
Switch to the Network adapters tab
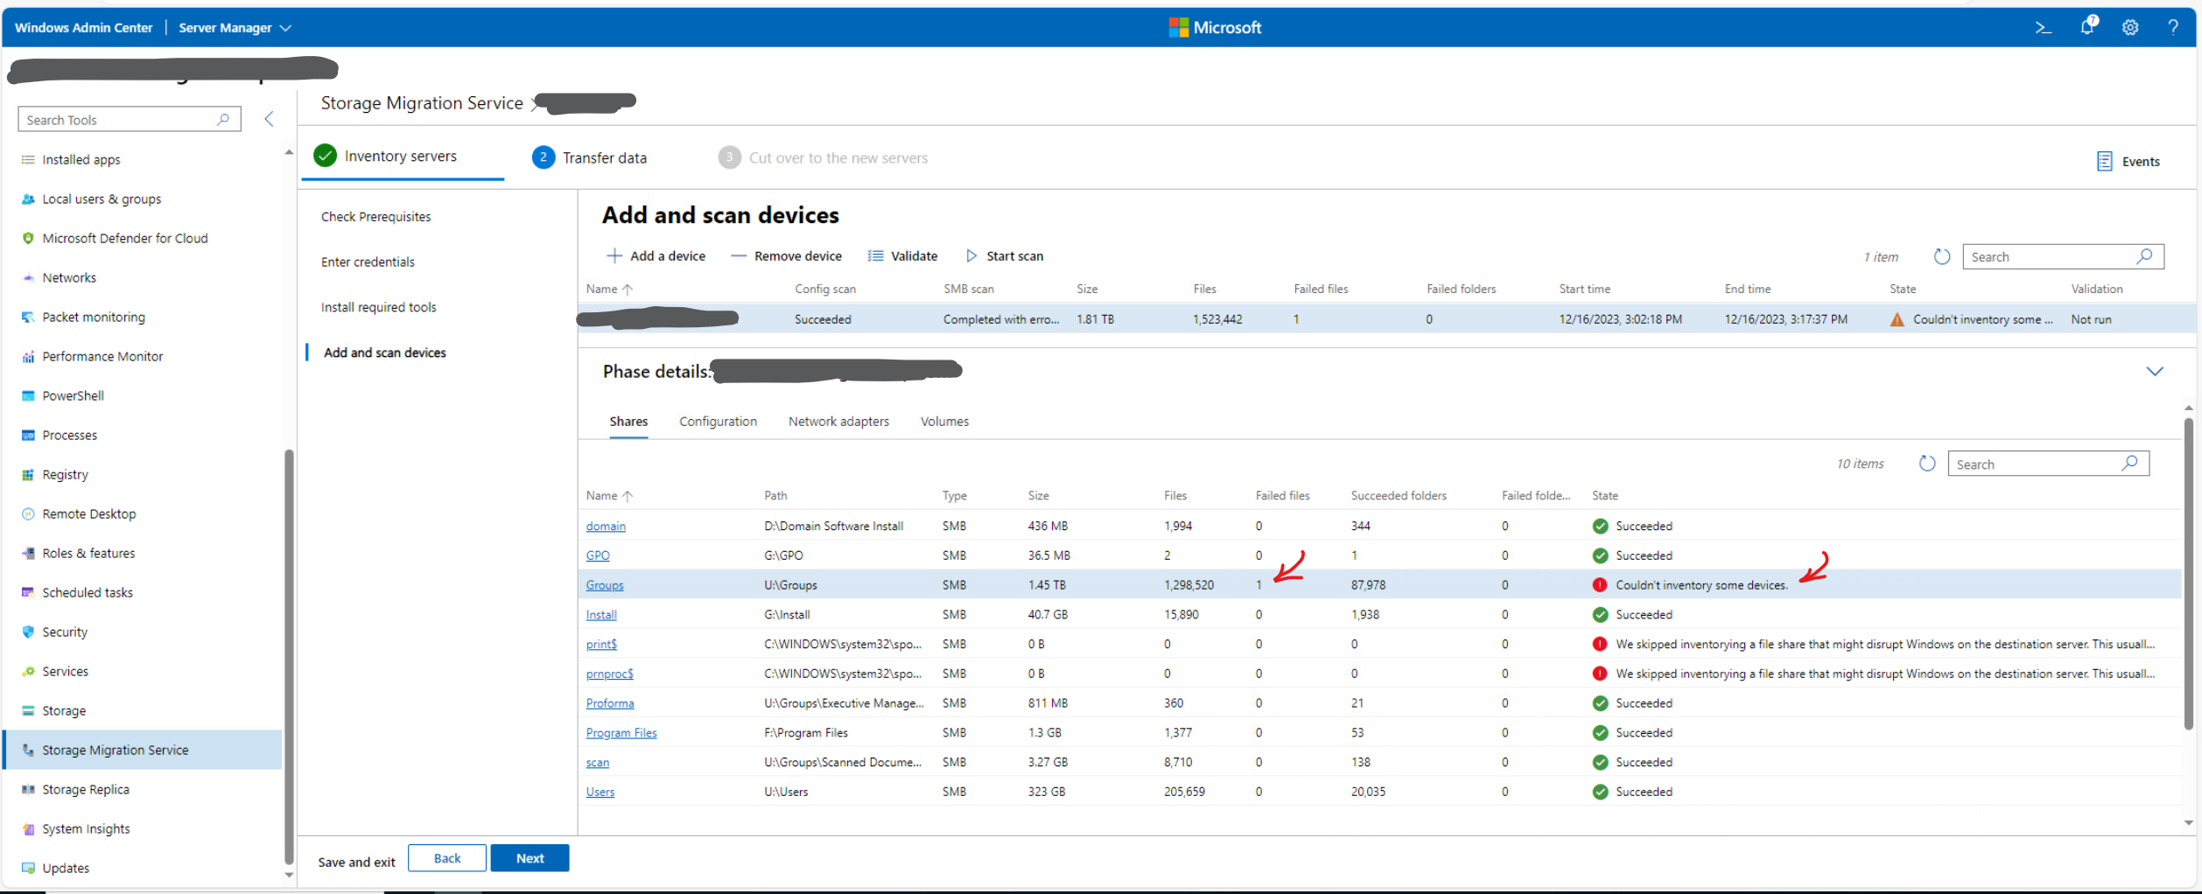(838, 421)
